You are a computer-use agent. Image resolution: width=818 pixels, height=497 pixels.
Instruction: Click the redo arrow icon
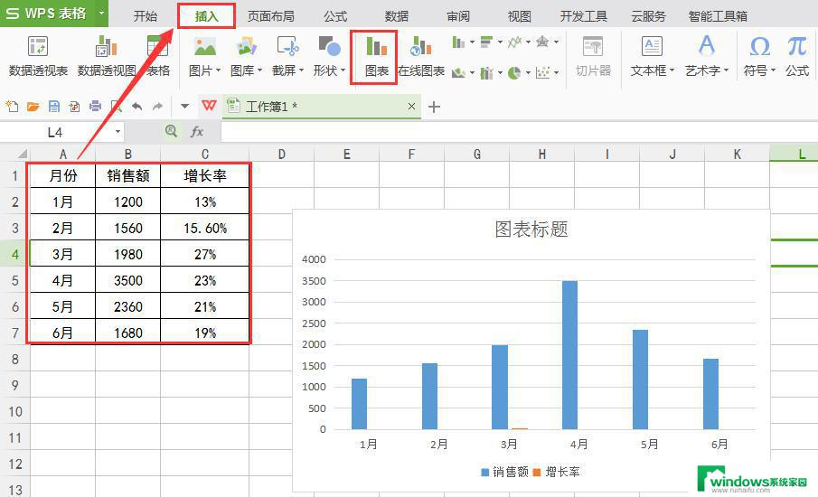point(157,107)
